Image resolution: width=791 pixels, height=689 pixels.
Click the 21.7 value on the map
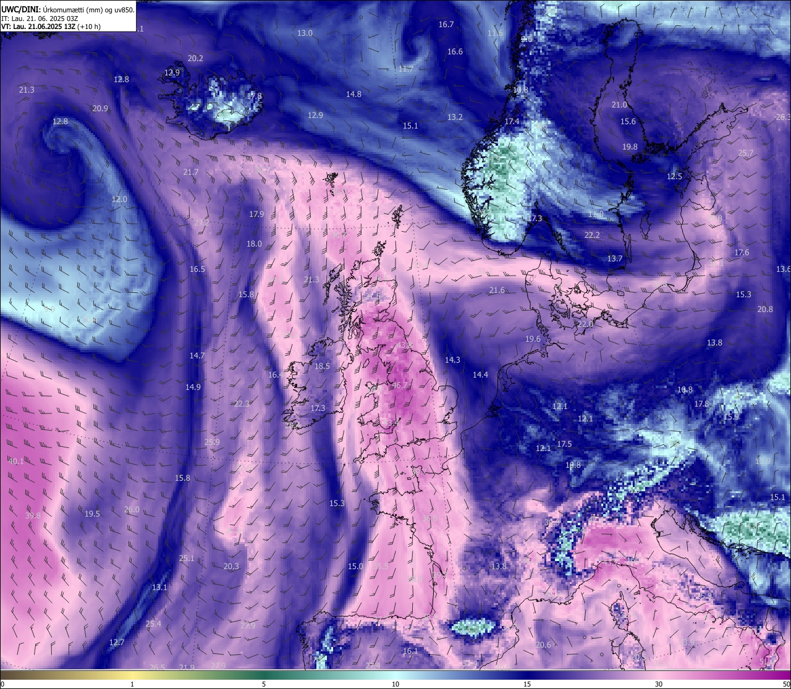pos(191,172)
